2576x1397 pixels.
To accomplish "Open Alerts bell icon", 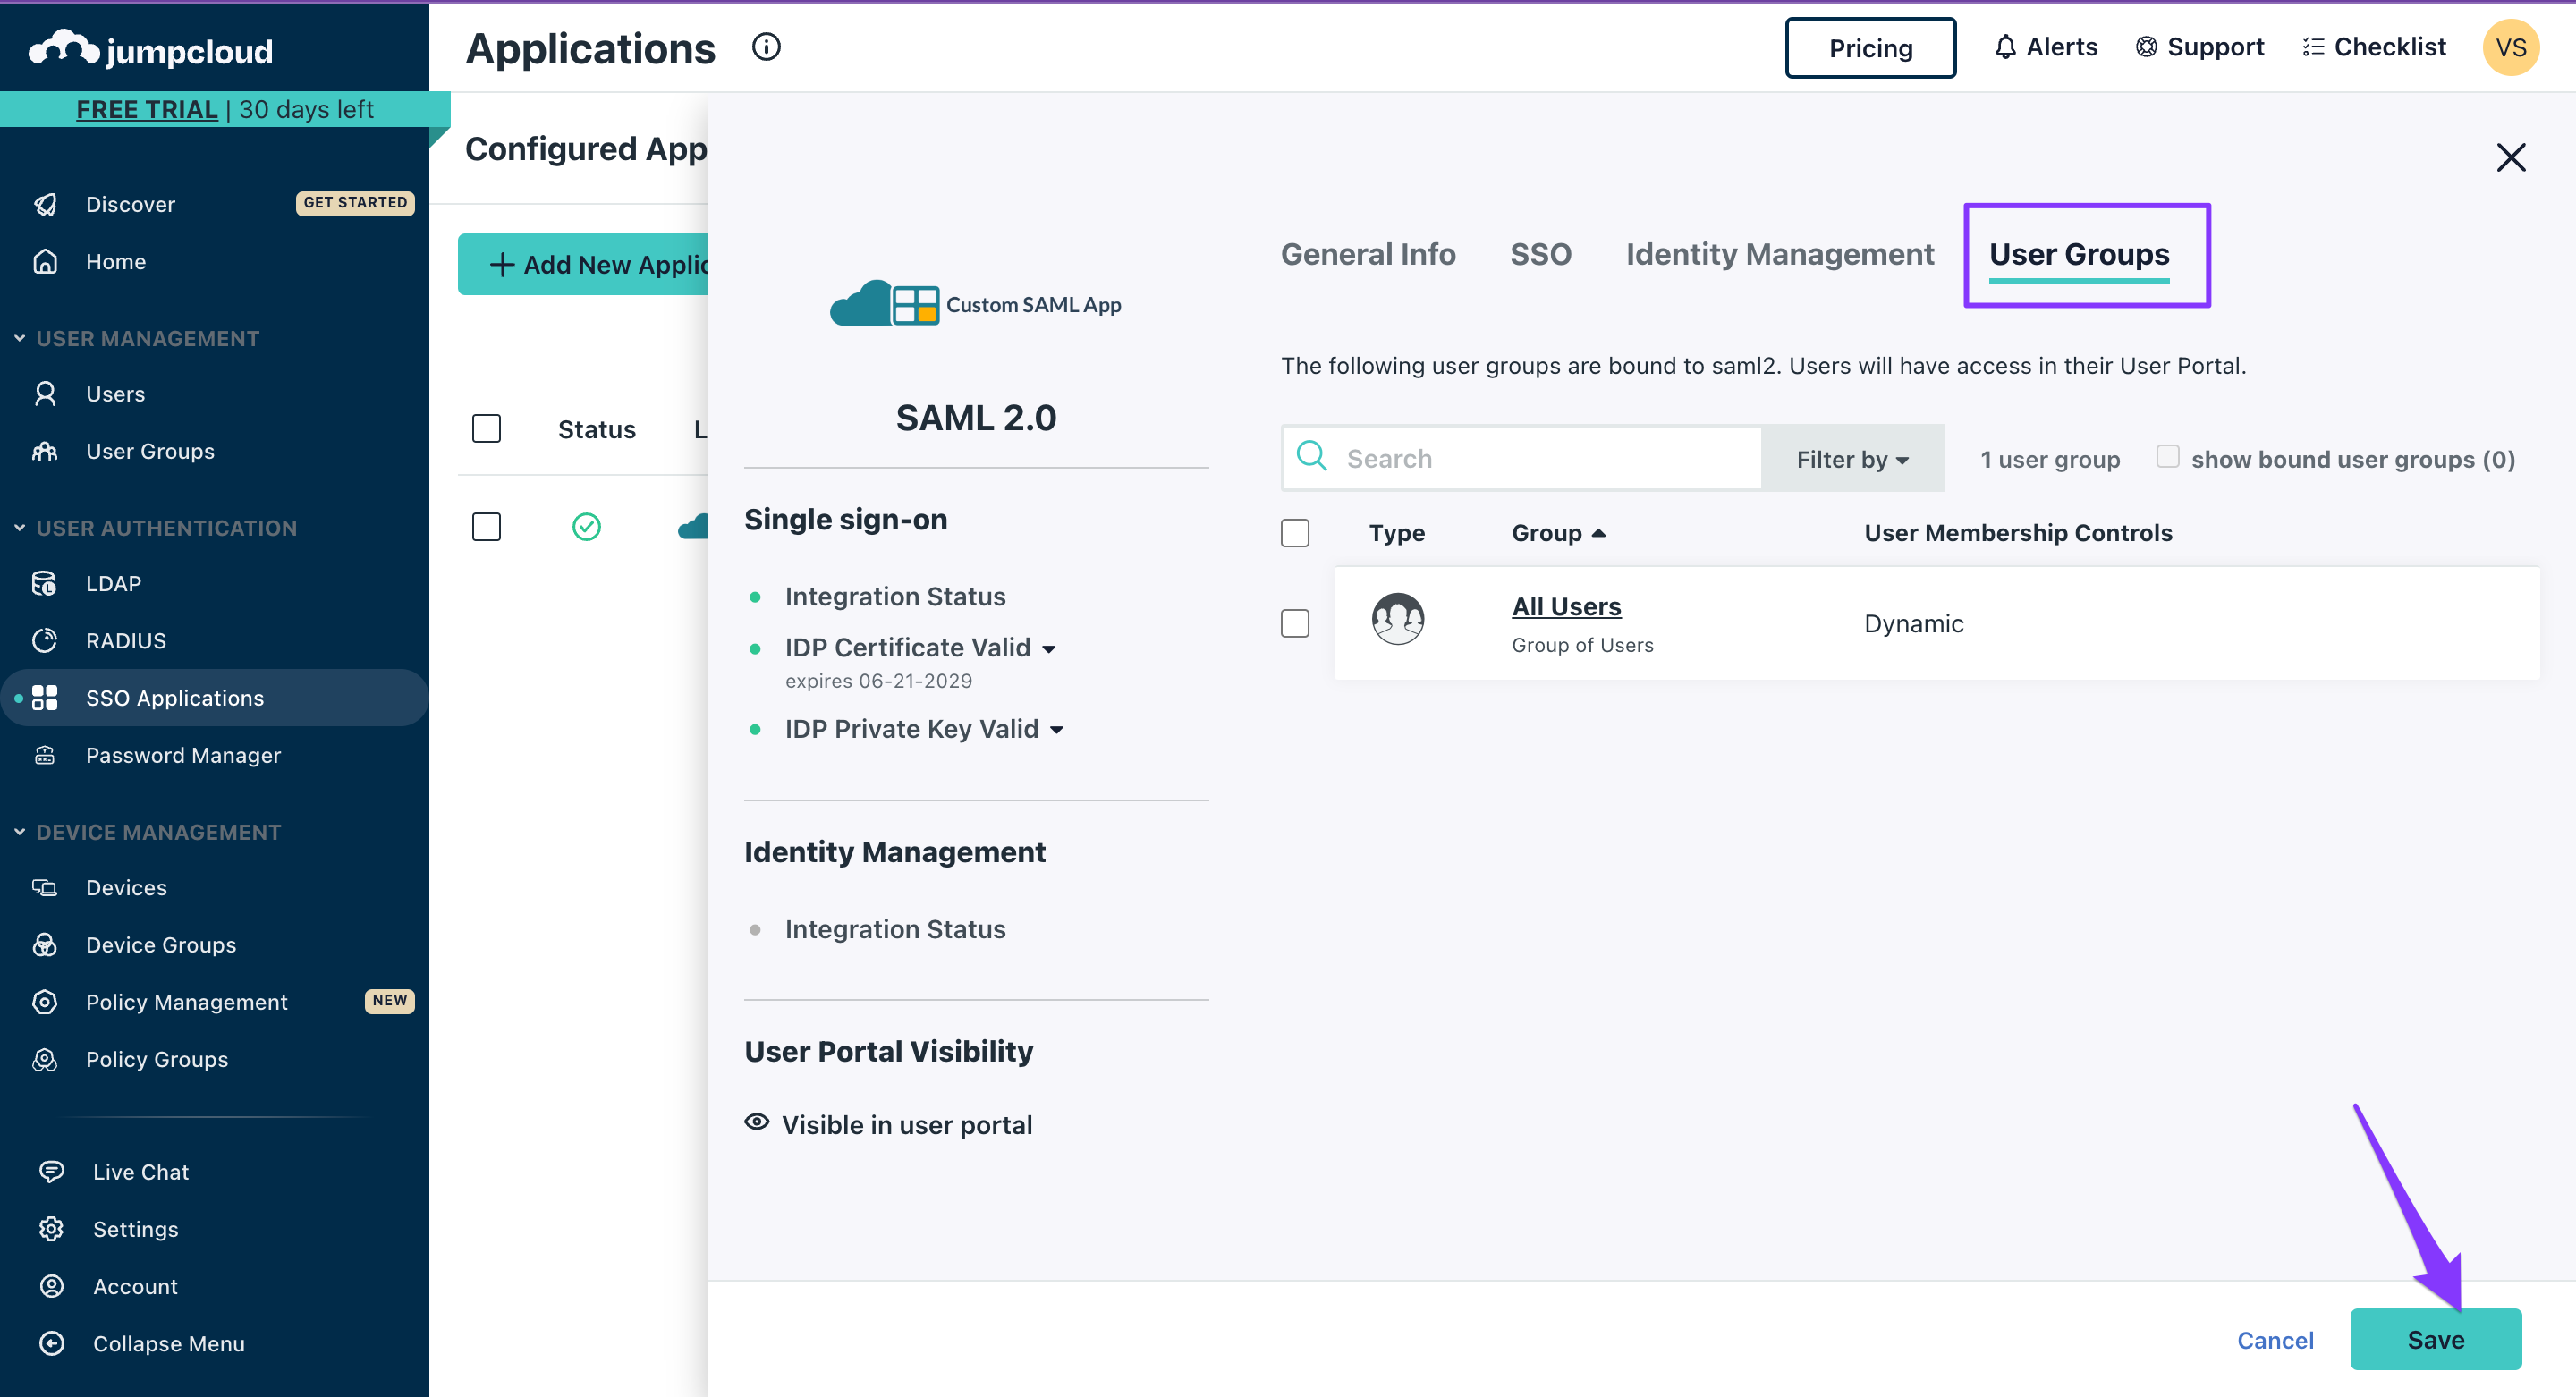I will click(2005, 47).
